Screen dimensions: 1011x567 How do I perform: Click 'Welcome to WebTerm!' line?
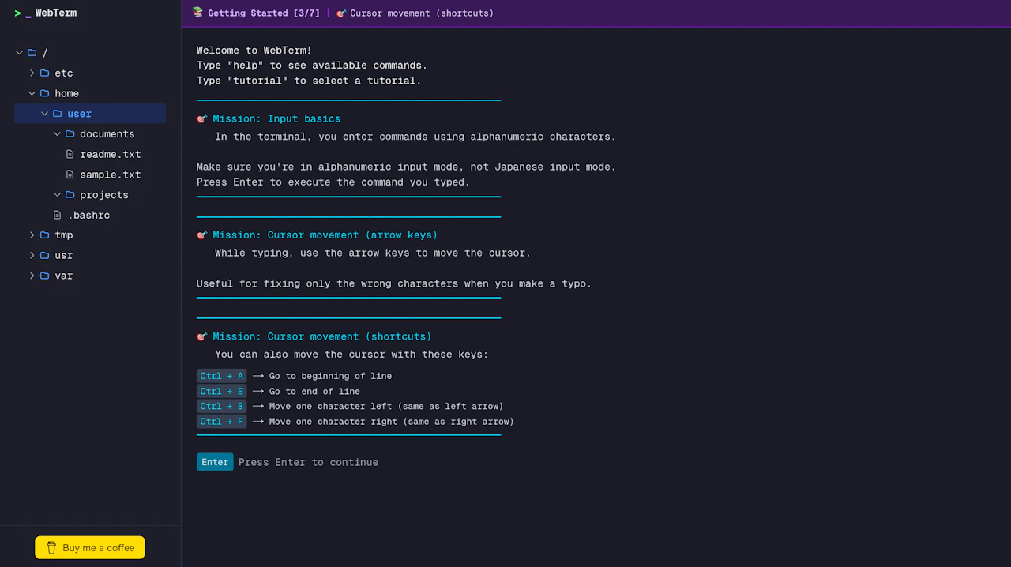[254, 51]
